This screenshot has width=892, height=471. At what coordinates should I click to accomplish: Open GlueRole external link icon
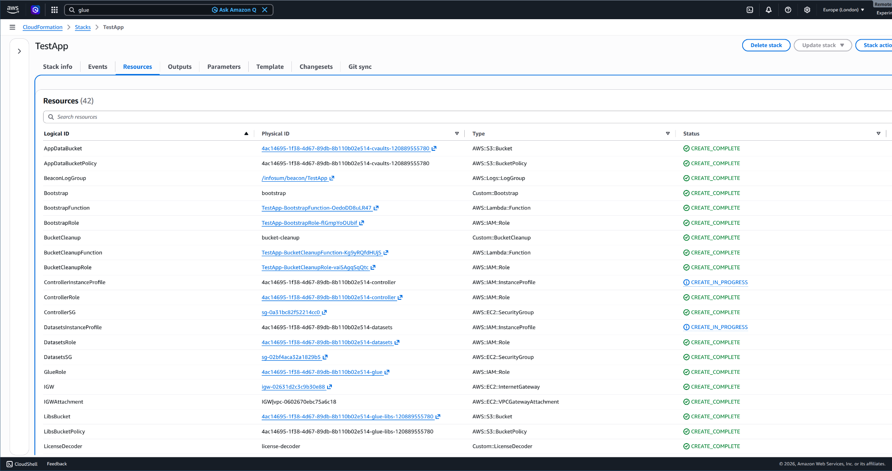(x=387, y=372)
